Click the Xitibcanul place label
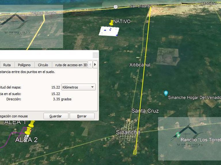221x165 pixels. pos(140,65)
